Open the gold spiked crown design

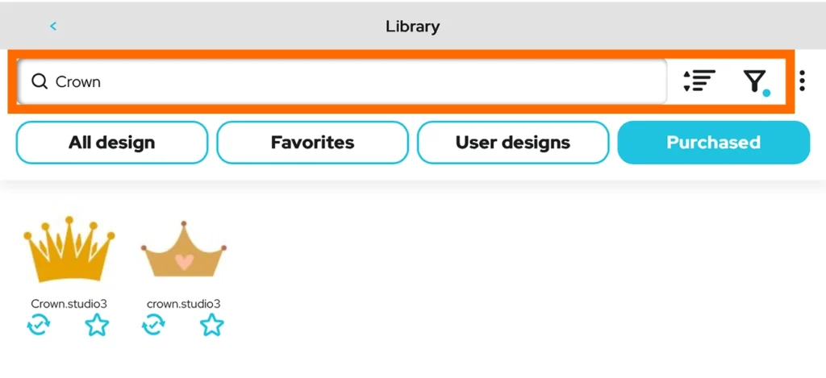69,248
